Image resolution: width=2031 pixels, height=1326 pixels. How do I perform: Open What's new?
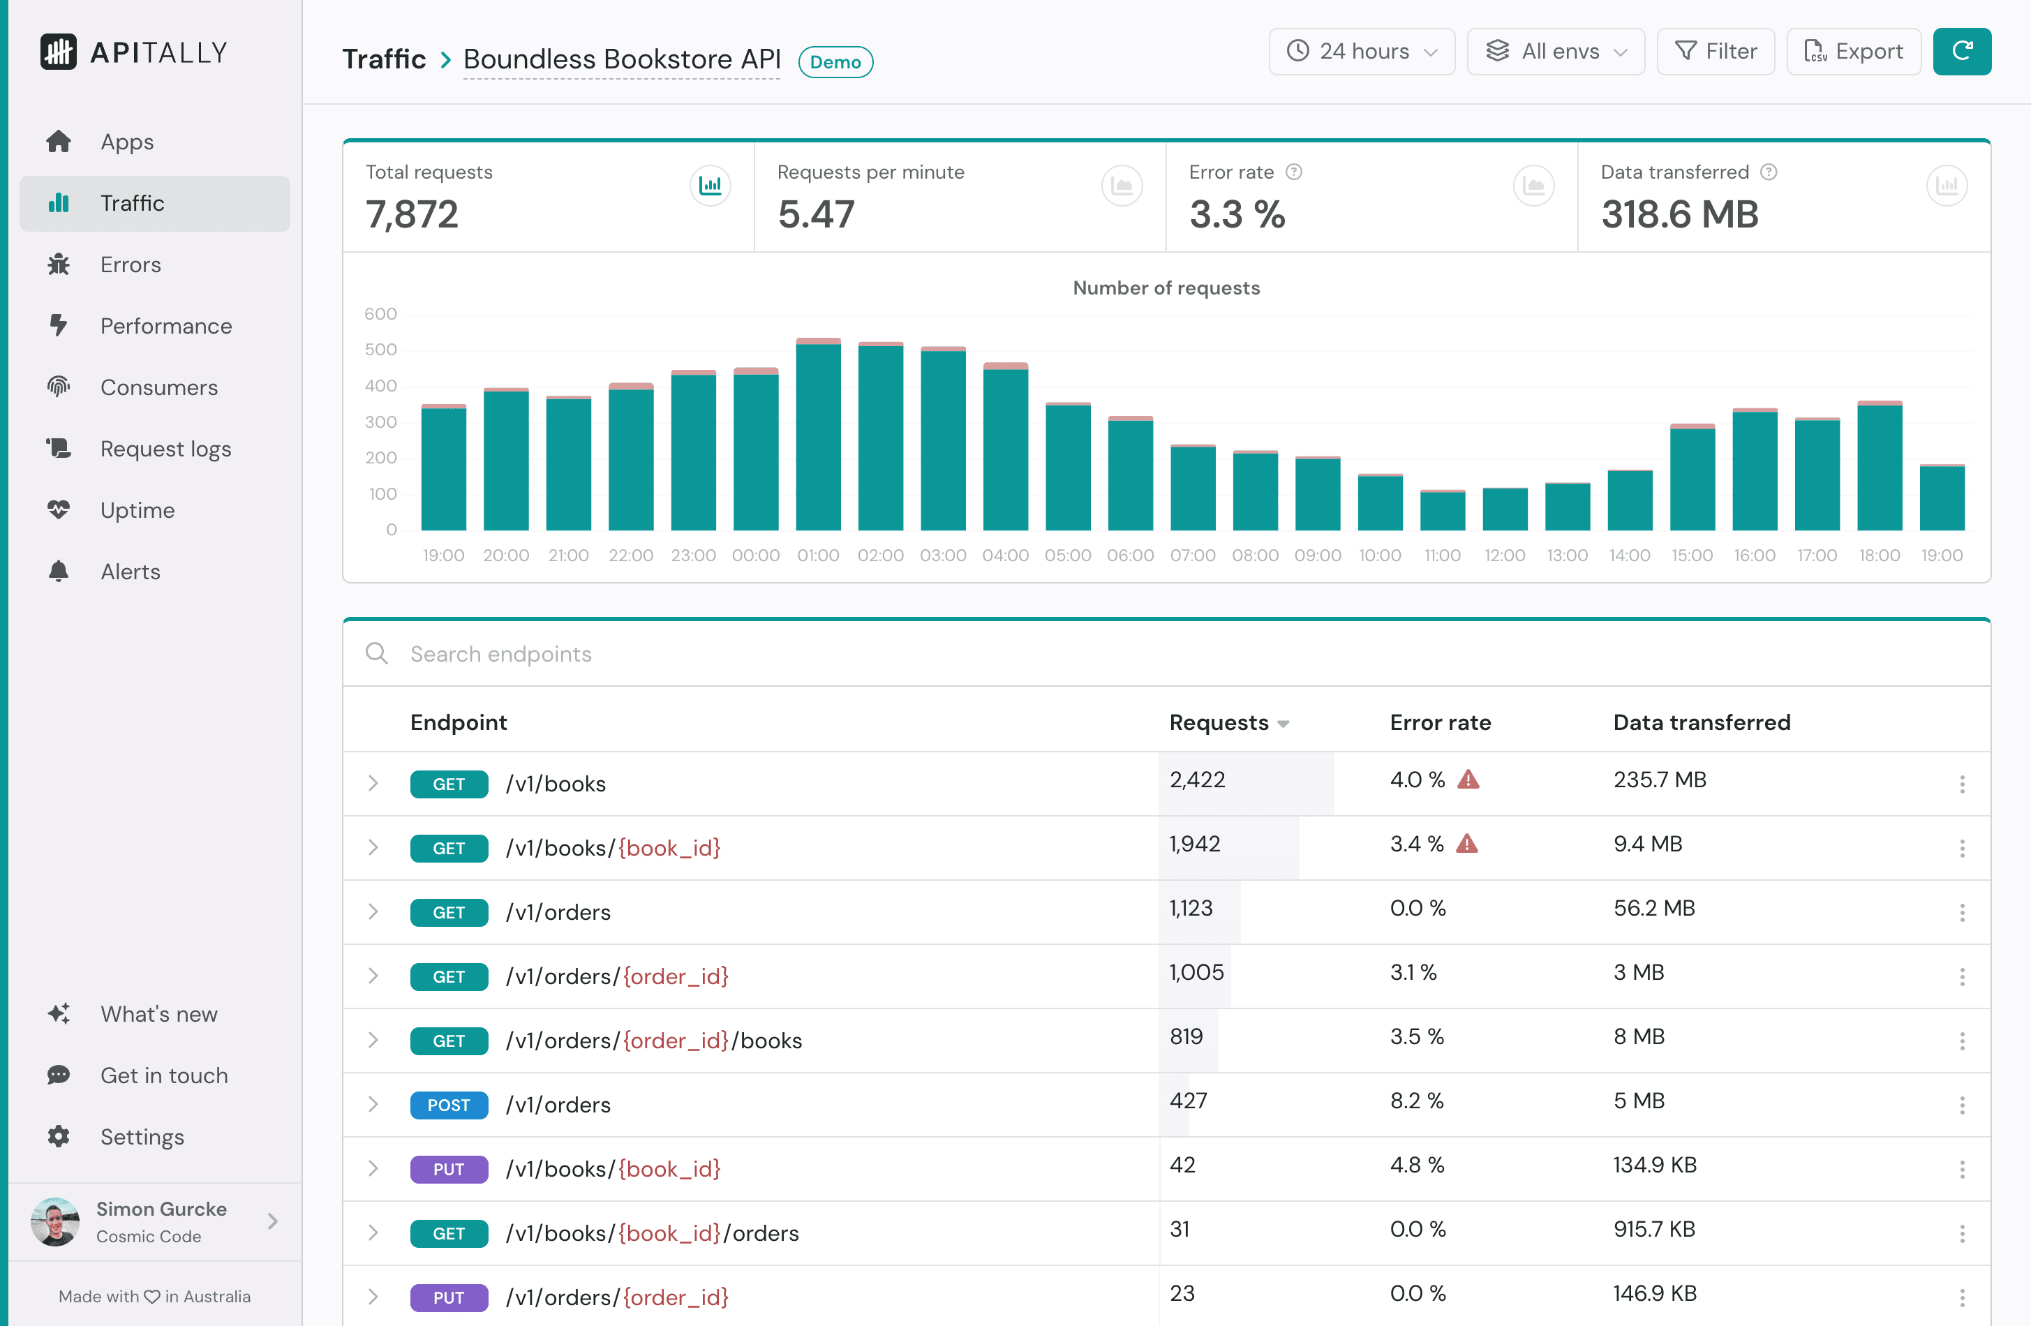click(158, 1014)
